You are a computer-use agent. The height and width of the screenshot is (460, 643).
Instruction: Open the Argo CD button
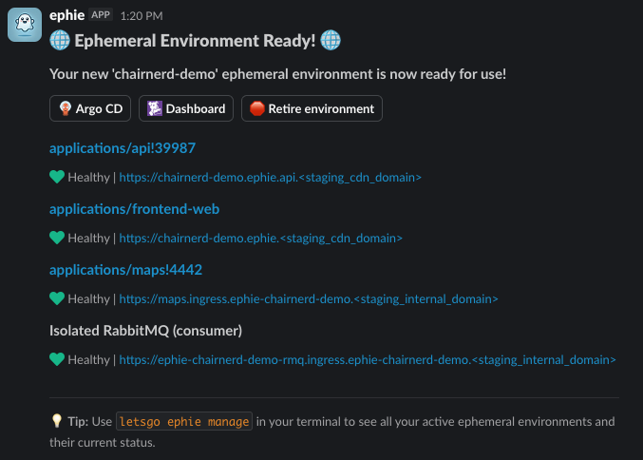90,108
